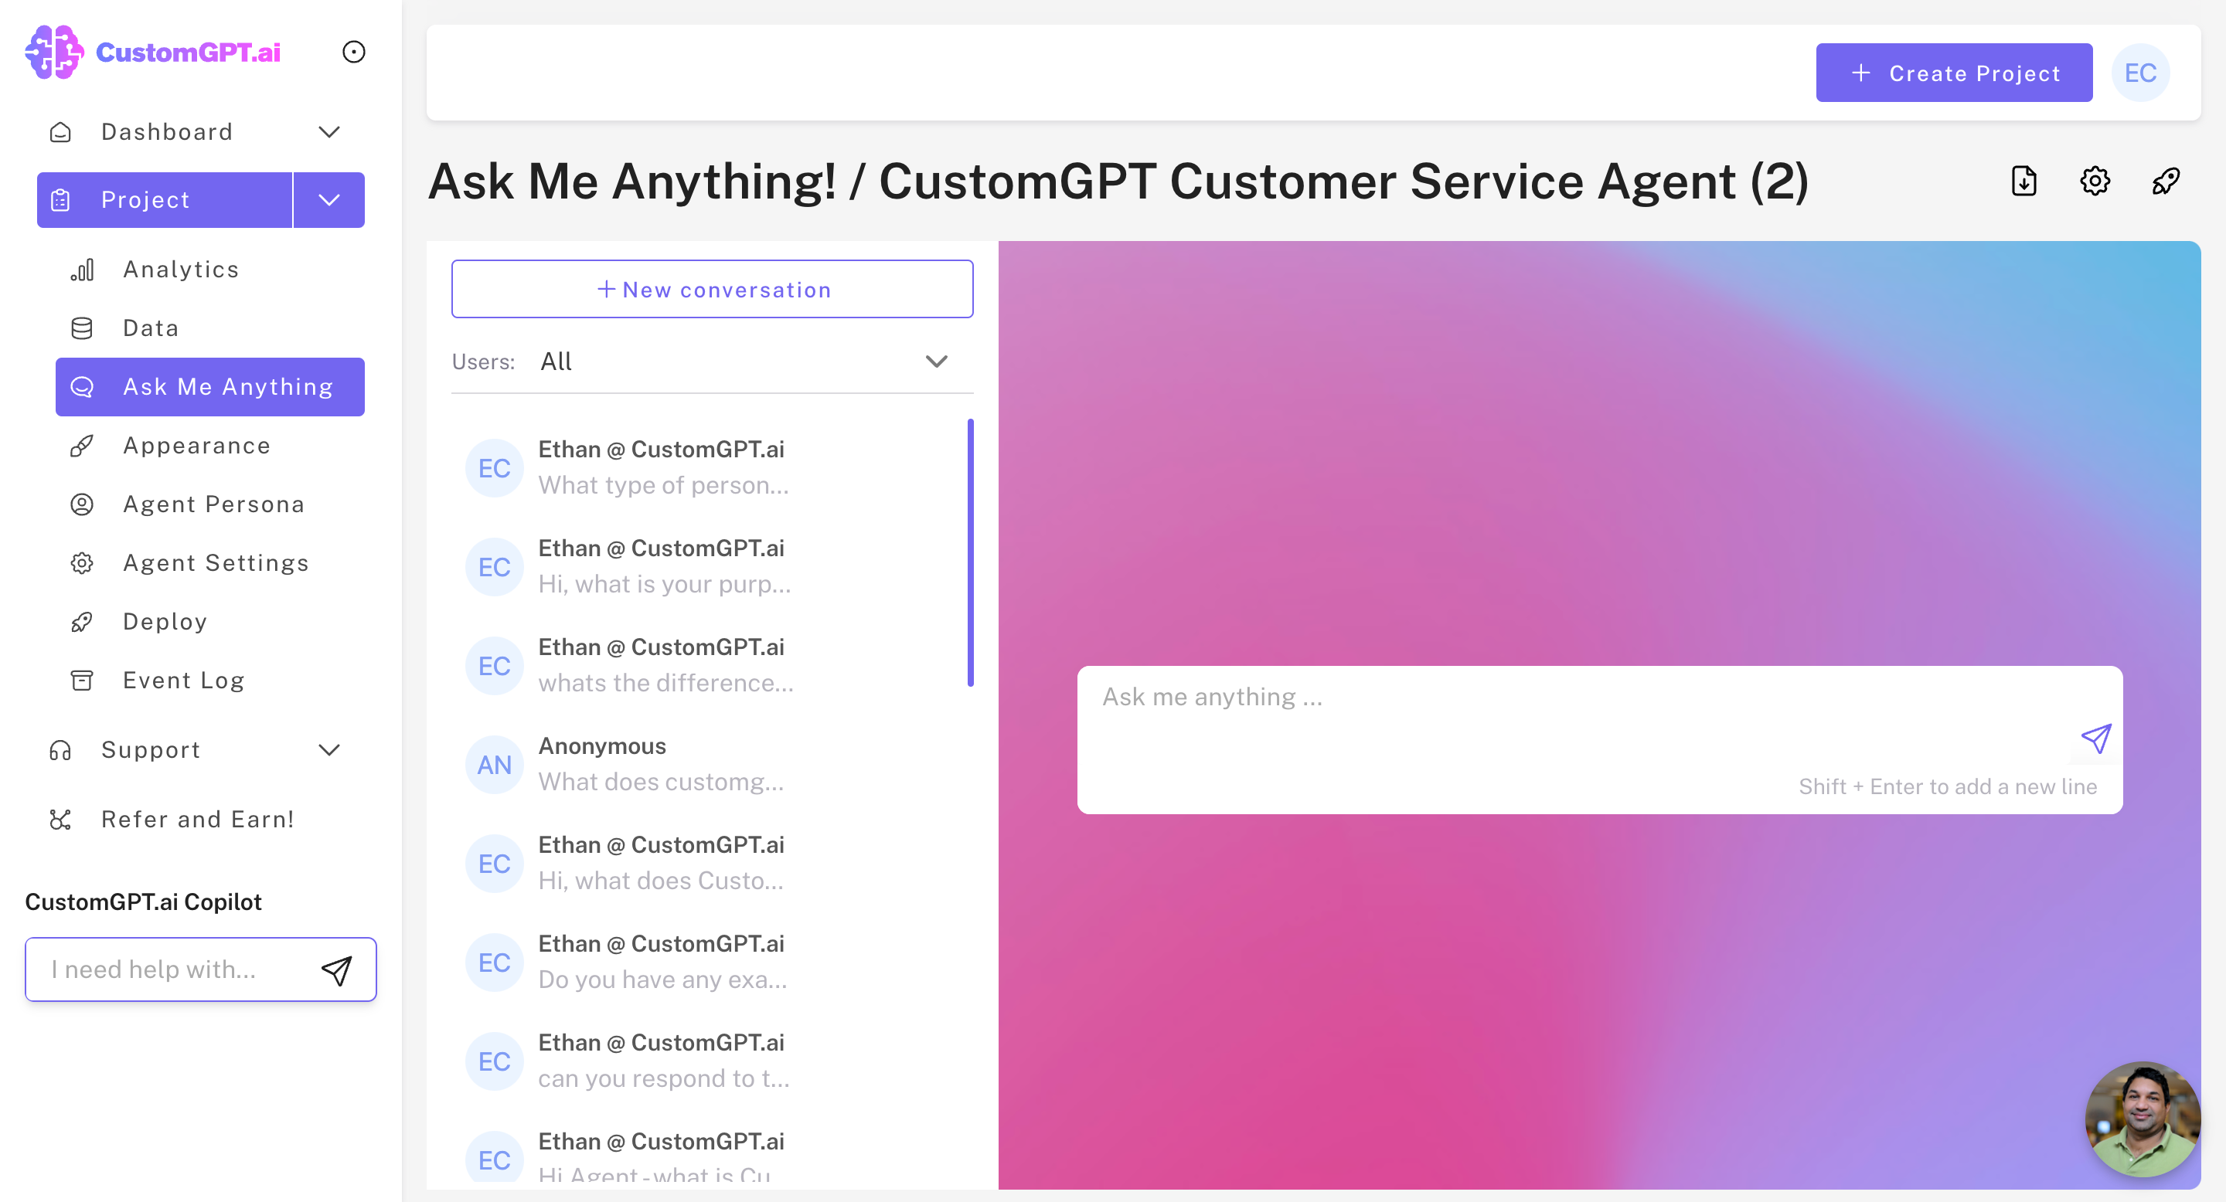The width and height of the screenshot is (2226, 1202).
Task: Click the CustomGPT.ai brain logo
Action: tap(53, 52)
